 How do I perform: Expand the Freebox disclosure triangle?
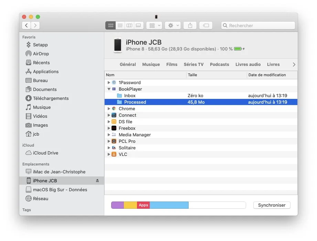109,128
